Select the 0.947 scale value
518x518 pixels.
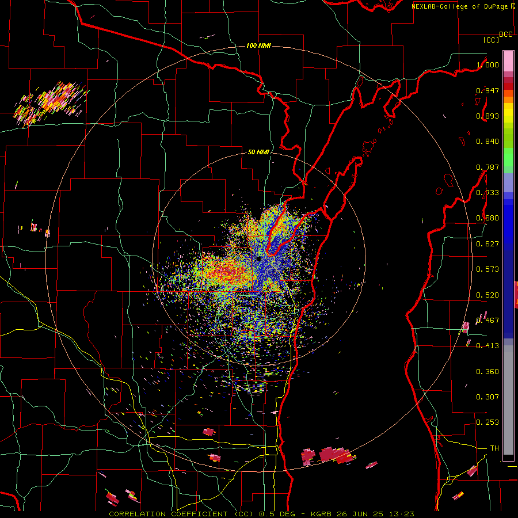click(x=487, y=90)
